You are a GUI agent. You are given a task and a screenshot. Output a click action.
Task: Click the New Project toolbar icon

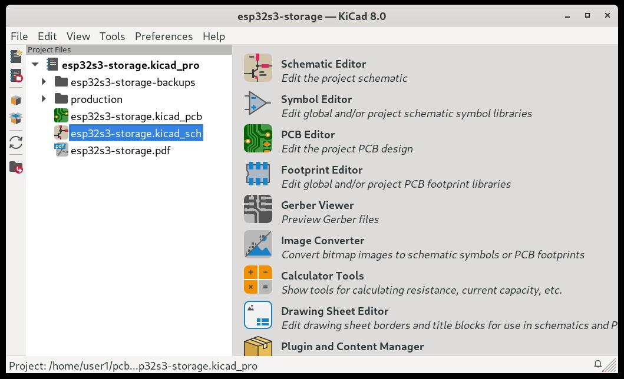pos(16,56)
